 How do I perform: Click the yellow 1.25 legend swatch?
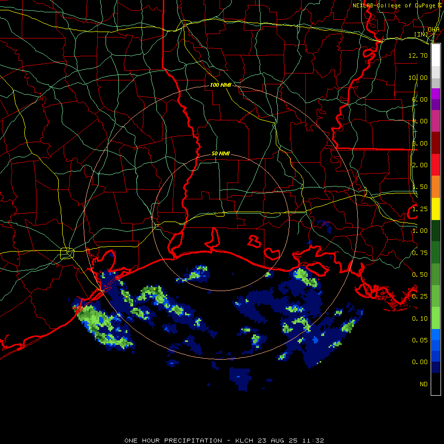point(436,209)
